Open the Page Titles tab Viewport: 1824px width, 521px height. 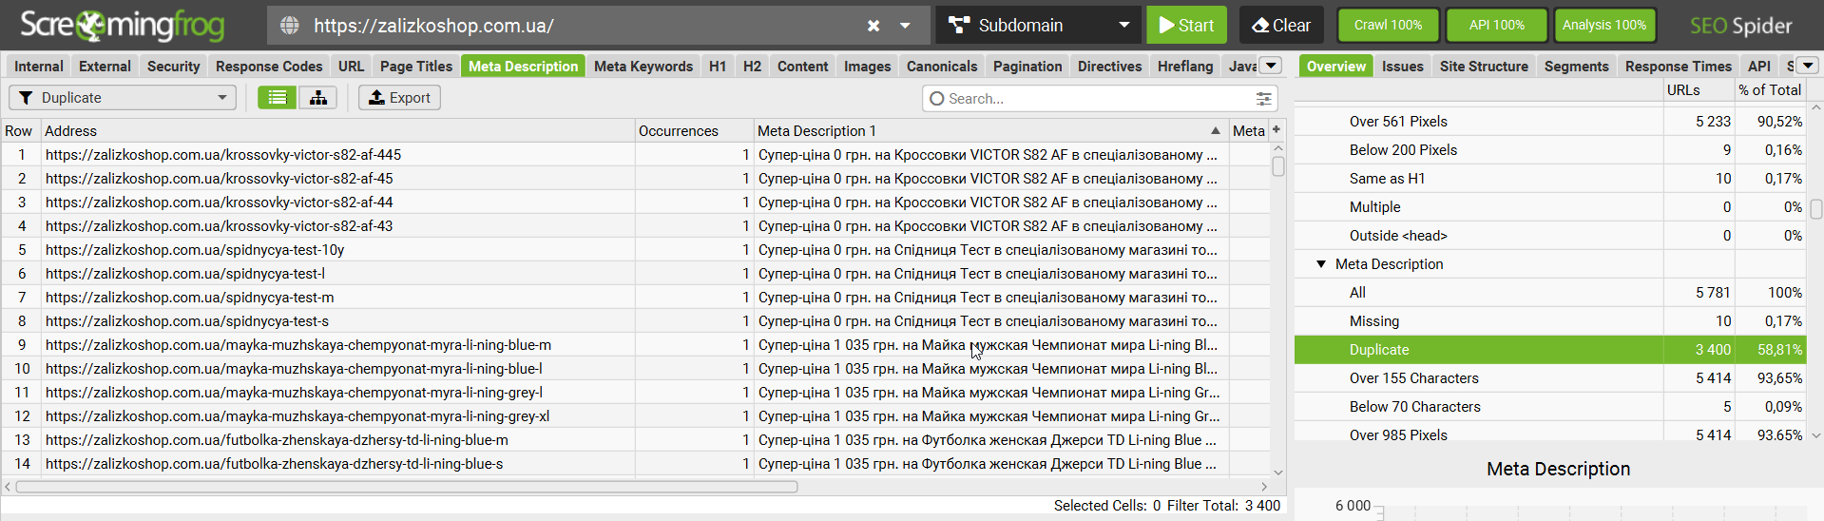point(416,66)
